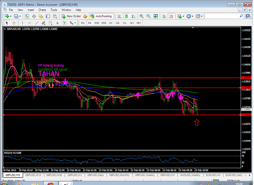Click the Windows Start button
254x185 pixels.
4,184
